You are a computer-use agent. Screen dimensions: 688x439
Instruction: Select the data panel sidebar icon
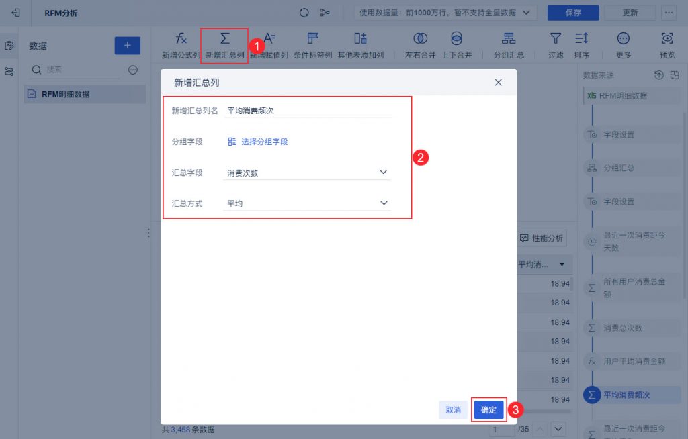9,46
